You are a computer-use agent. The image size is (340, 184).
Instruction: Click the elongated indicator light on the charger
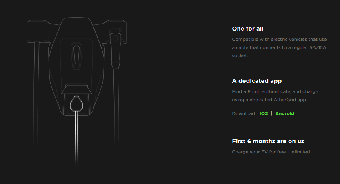tap(76, 56)
